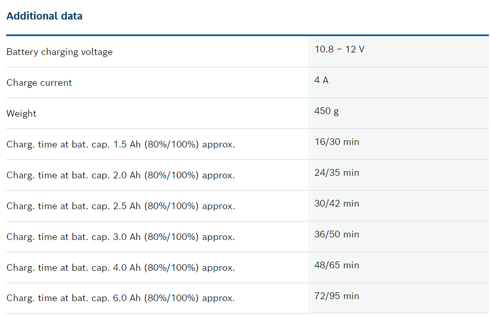Select the 2.5 Ah charging time label
Screen dimensions: 490x315
[120, 206]
